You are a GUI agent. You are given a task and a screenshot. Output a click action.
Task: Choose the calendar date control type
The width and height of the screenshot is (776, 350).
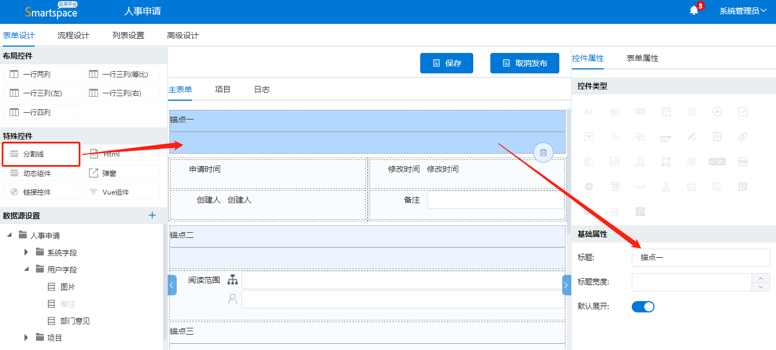pos(665,112)
